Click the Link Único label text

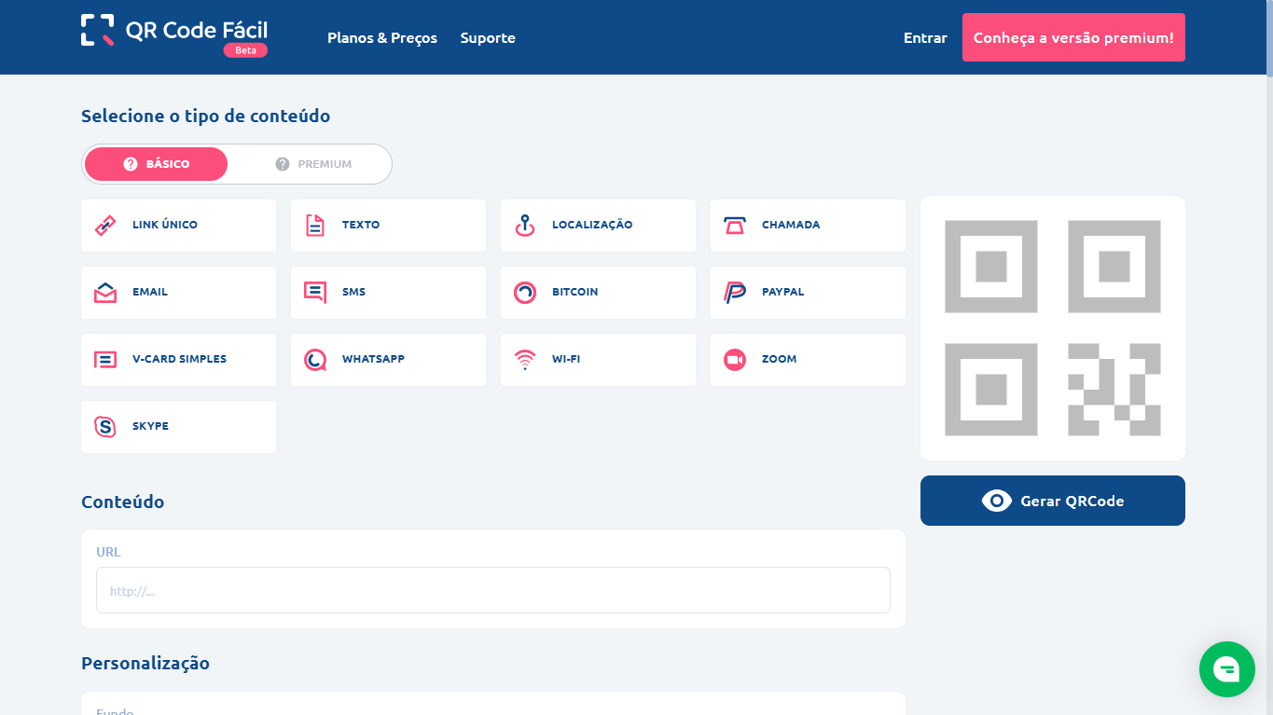pyautogui.click(x=165, y=225)
